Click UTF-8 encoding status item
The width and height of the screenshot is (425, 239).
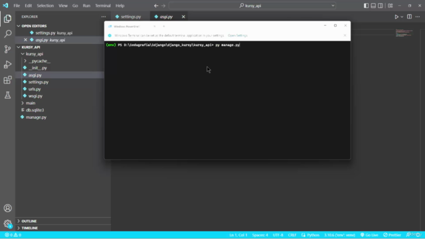point(278,235)
